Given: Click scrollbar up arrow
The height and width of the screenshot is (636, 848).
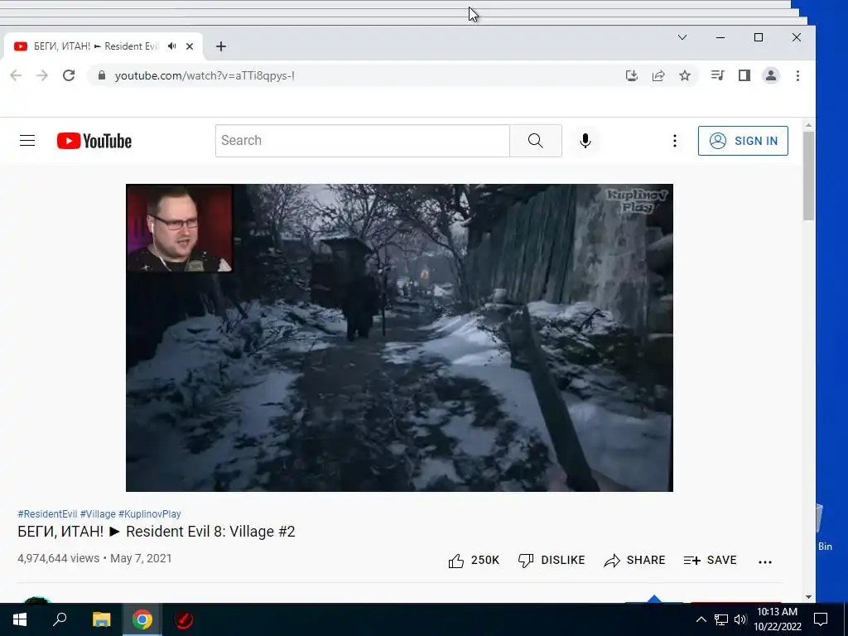Looking at the screenshot, I should (808, 126).
